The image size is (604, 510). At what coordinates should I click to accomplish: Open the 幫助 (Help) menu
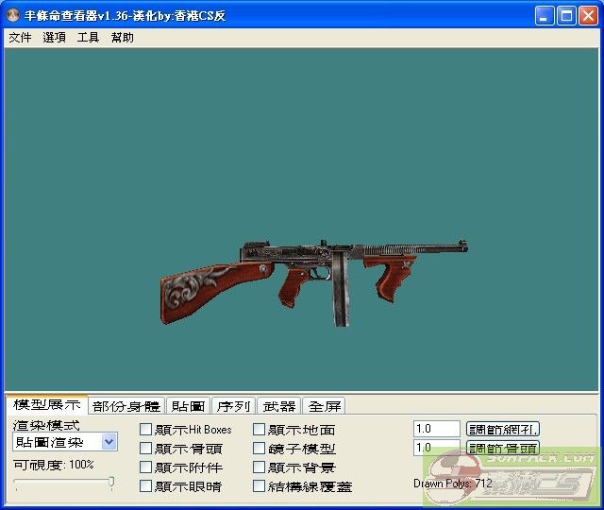point(122,38)
